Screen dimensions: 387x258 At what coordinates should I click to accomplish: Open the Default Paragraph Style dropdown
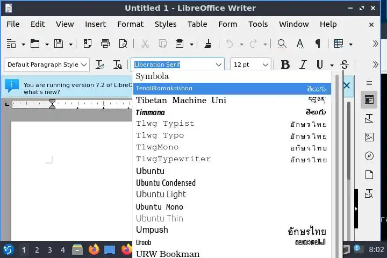coord(84,65)
